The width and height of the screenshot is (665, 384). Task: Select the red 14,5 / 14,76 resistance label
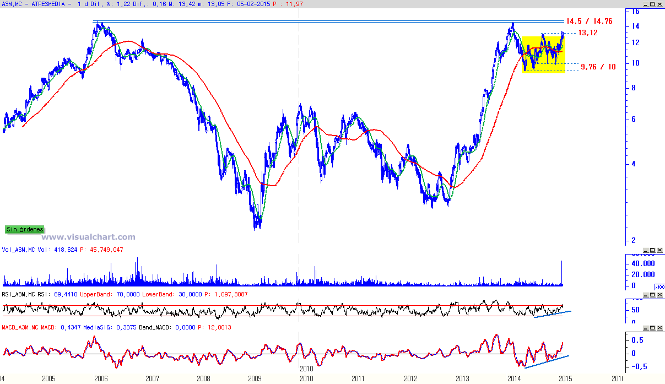pos(590,21)
